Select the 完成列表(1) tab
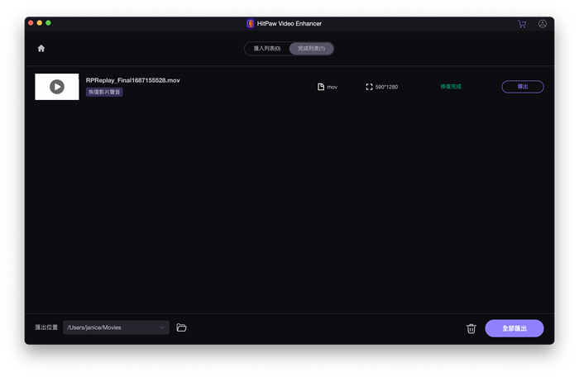The image size is (579, 377). pos(311,49)
